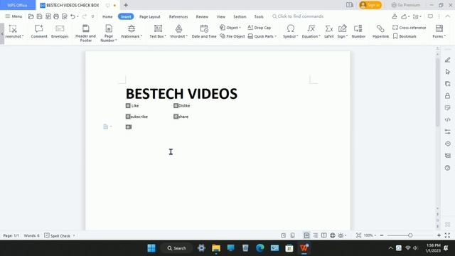Open the quick access toolbar customize arrow
The width and height of the screenshot is (455, 256).
click(93, 16)
